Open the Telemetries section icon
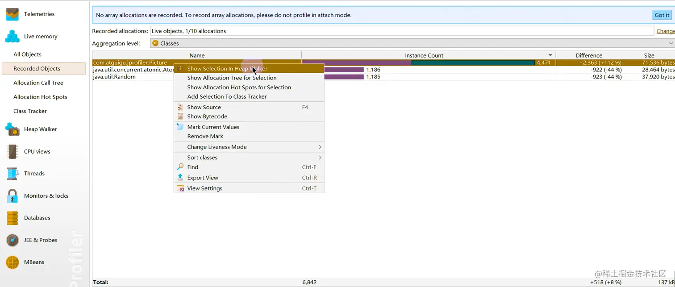 [x=12, y=14]
